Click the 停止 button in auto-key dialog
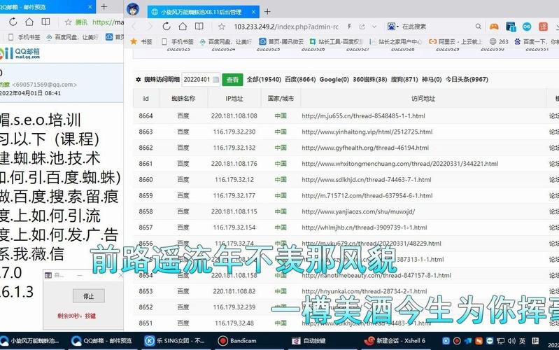This screenshot has height=350, width=559. 88,296
